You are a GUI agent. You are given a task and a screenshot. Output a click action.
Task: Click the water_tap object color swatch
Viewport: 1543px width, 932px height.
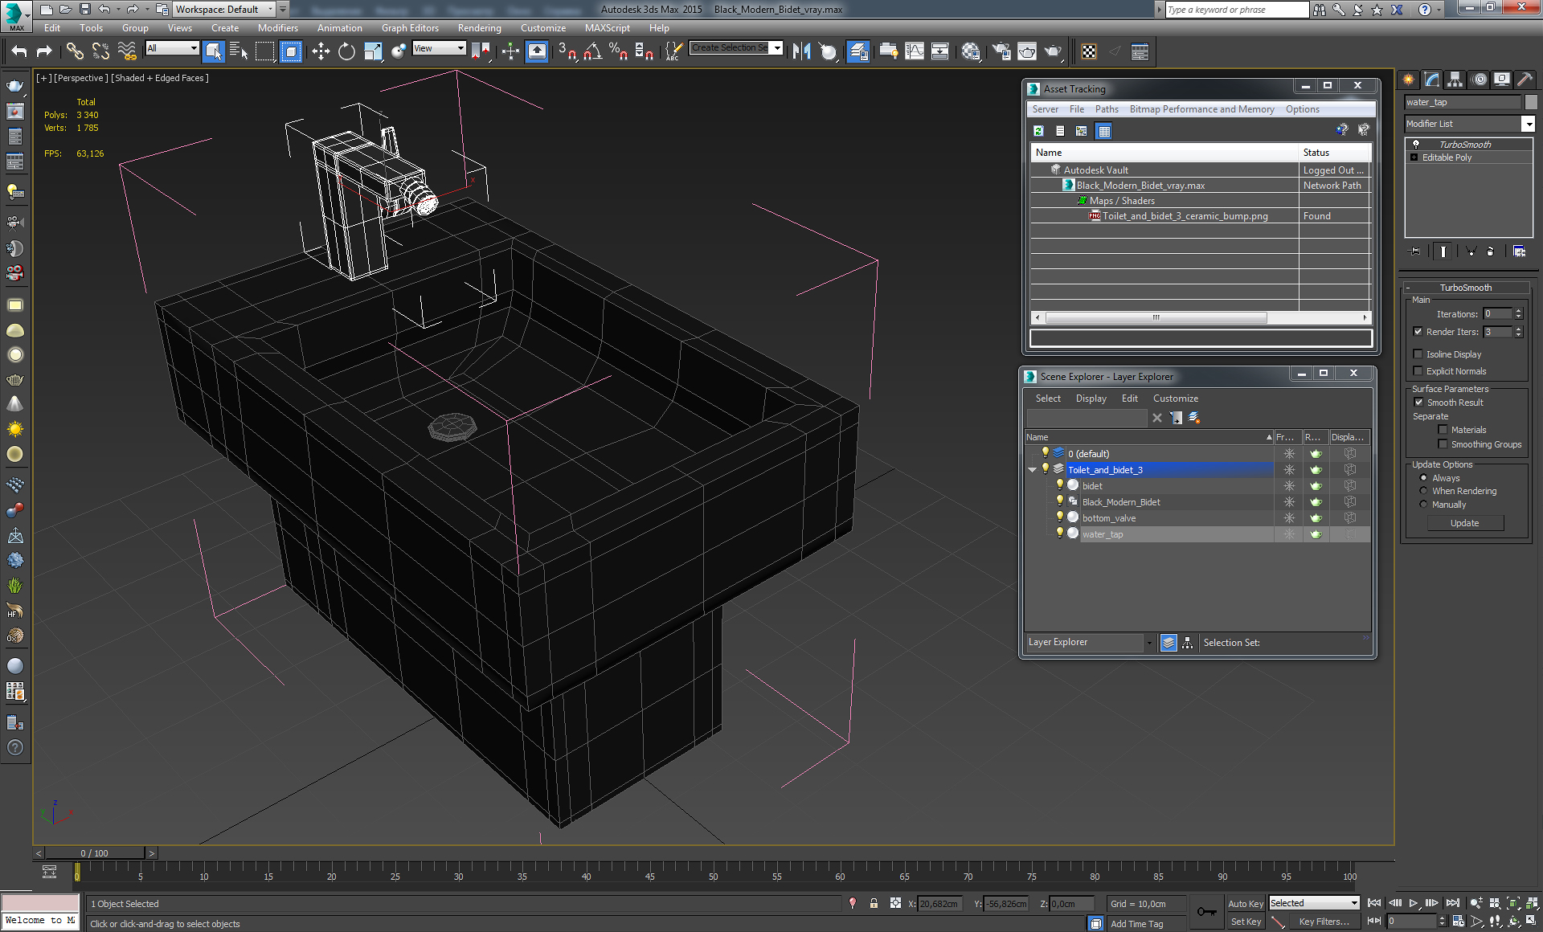[x=1531, y=102]
